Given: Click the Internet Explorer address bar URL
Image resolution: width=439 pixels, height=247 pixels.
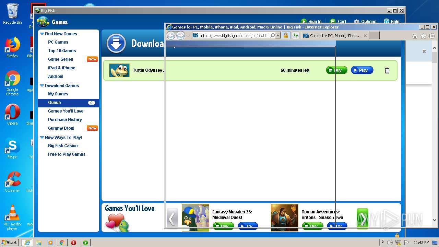Looking at the screenshot, I should click(x=234, y=36).
